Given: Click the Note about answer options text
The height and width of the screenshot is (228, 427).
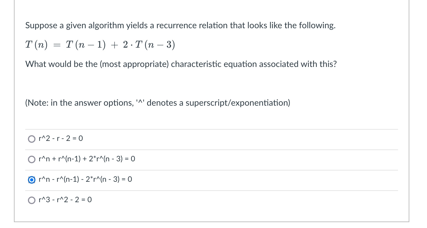Looking at the screenshot, I should coord(158,103).
